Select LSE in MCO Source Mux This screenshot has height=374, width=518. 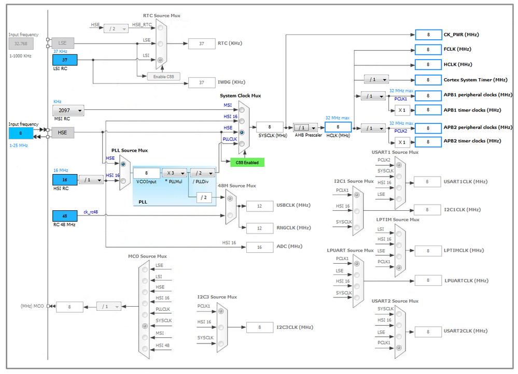coord(145,269)
